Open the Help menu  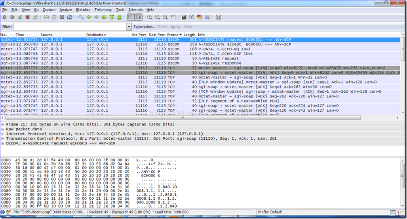click(x=150, y=9)
